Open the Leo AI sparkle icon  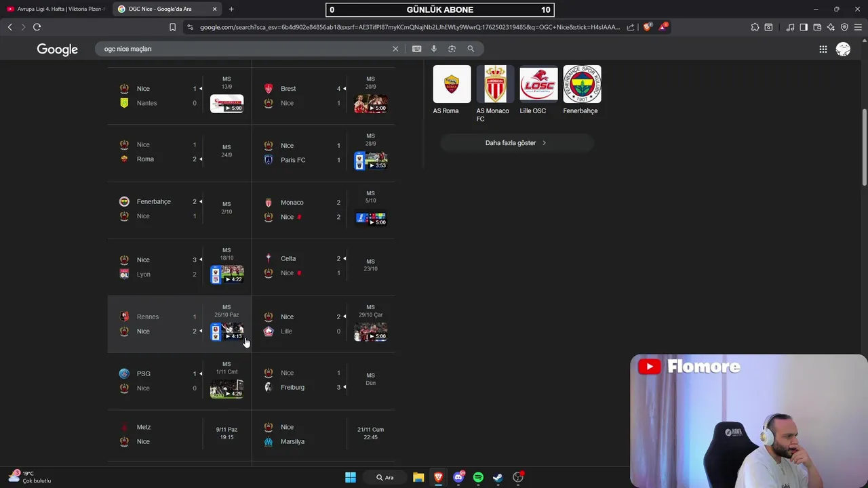831,27
